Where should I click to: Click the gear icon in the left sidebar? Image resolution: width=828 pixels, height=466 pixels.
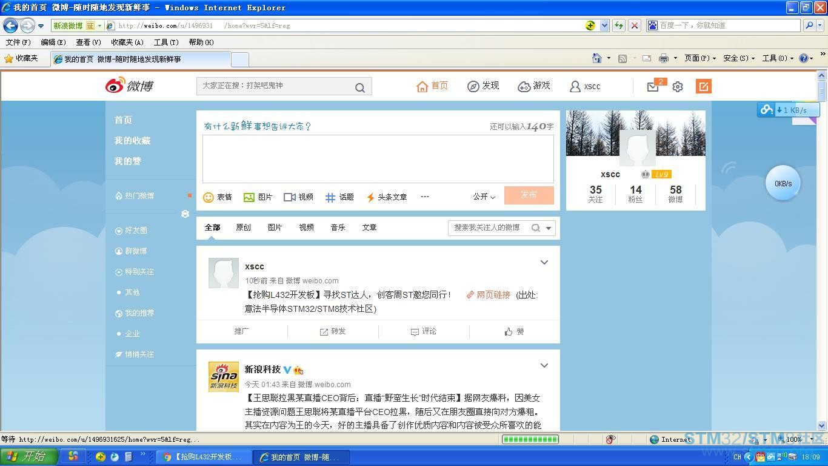pos(185,214)
